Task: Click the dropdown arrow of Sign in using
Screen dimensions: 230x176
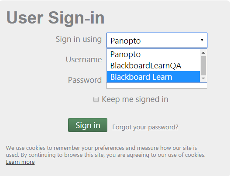Action: tap(202, 40)
